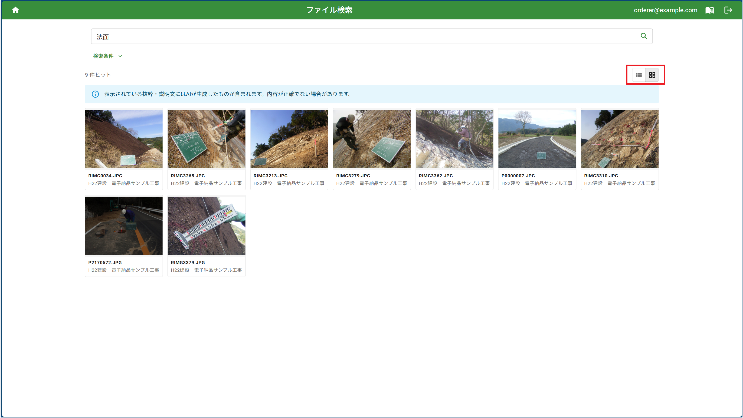Select the file name RIMG3310.JPG

click(601, 176)
